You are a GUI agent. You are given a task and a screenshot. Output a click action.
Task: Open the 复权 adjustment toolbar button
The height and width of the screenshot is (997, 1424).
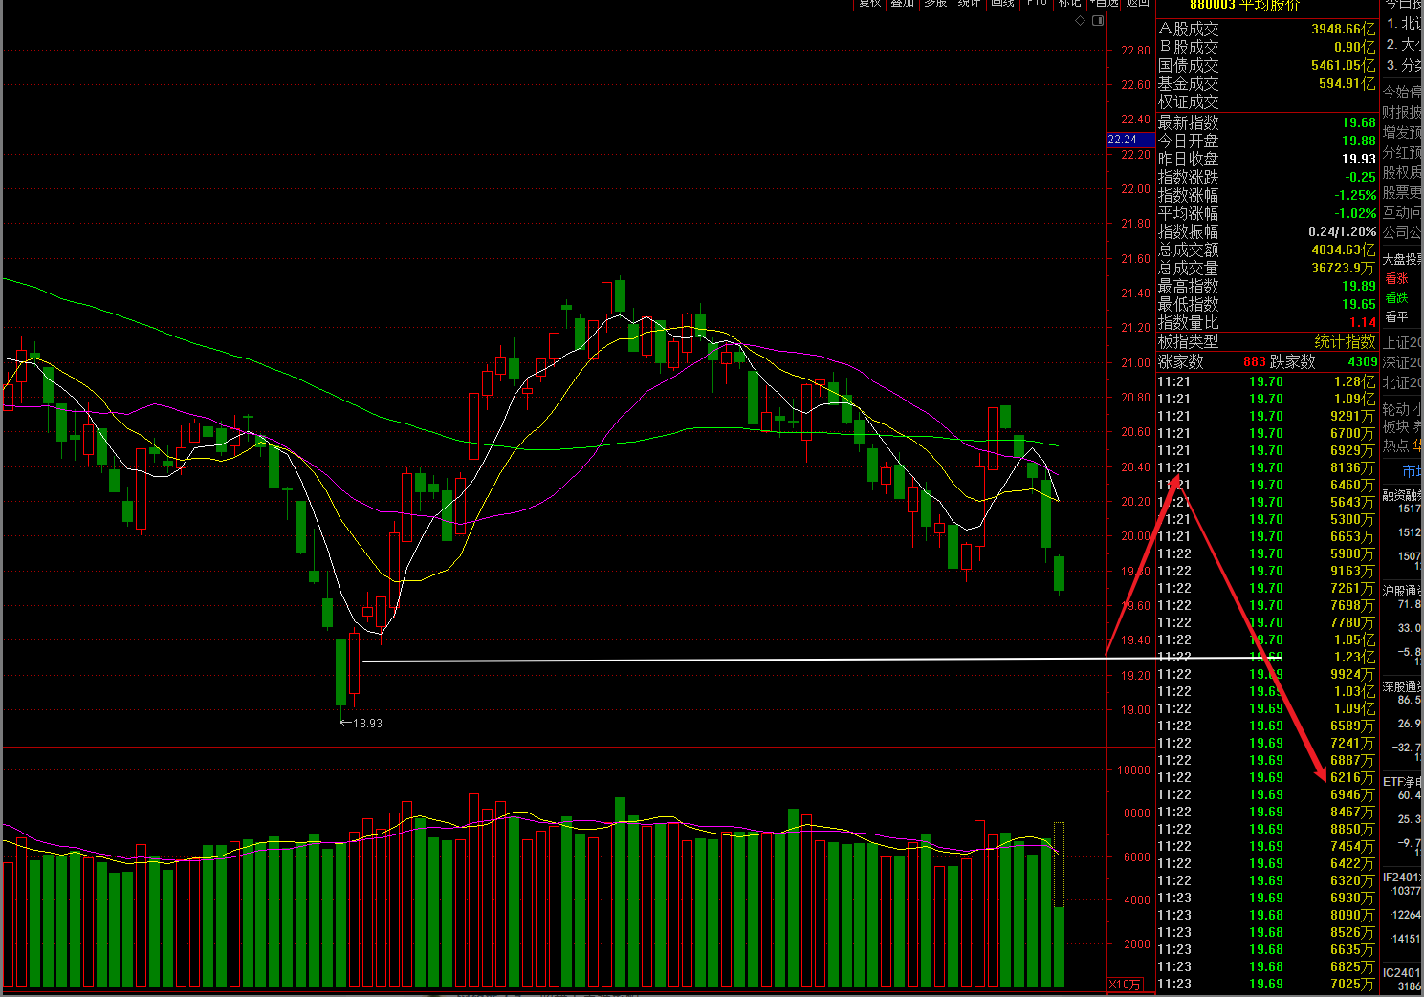pyautogui.click(x=869, y=4)
